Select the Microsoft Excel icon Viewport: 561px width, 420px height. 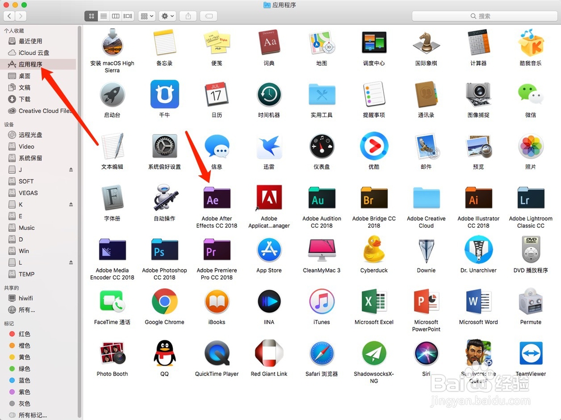[374, 302]
